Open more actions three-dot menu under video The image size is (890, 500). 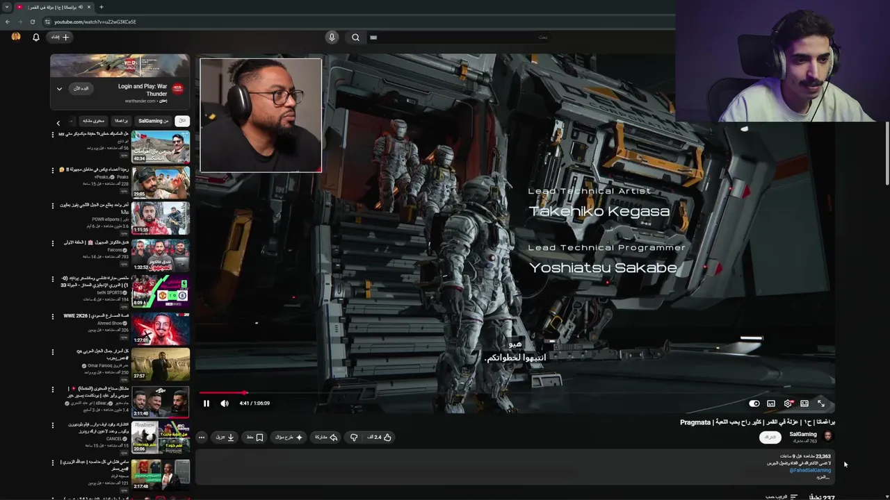point(202,437)
